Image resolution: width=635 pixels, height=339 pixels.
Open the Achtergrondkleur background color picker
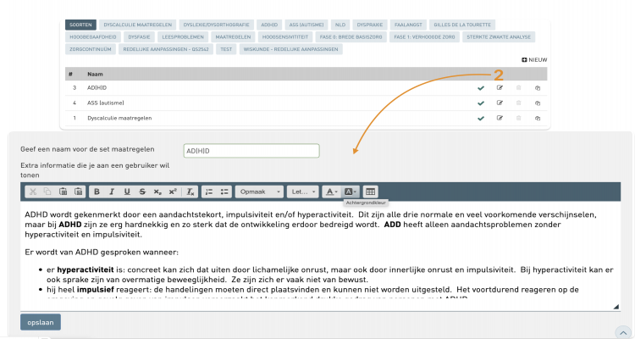pyautogui.click(x=351, y=192)
